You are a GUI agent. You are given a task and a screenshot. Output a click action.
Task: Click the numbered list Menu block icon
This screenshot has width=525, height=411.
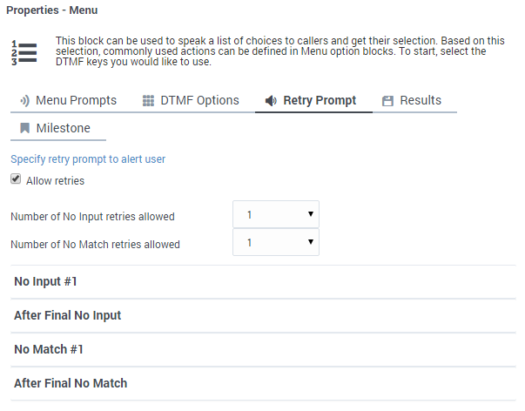tap(24, 52)
